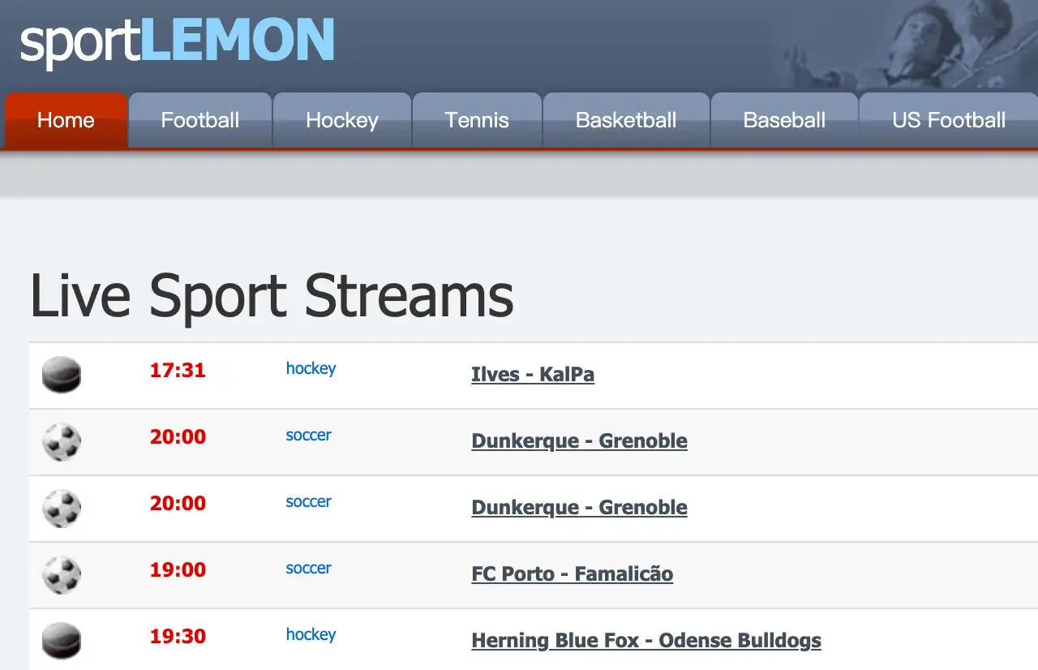Open the FC Porto - Famalicão match link
Image resolution: width=1038 pixels, height=670 pixels.
tap(572, 574)
